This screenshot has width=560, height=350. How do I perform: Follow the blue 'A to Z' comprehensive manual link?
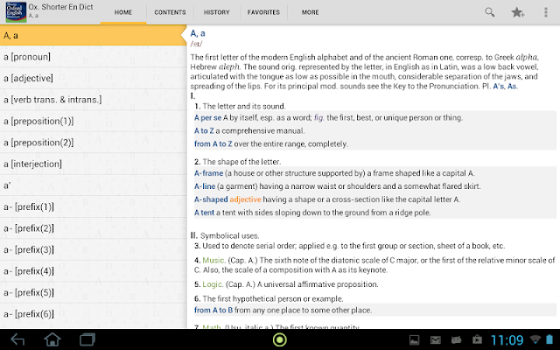tap(204, 131)
